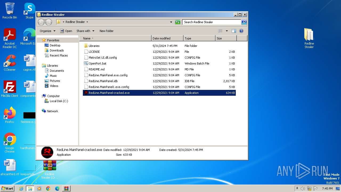Select Recent Places in navigation pane
The width and height of the screenshot is (341, 192).
[x=59, y=55]
